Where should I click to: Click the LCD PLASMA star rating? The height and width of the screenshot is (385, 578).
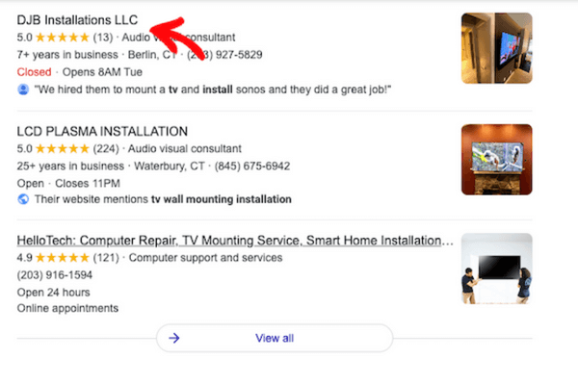click(63, 148)
